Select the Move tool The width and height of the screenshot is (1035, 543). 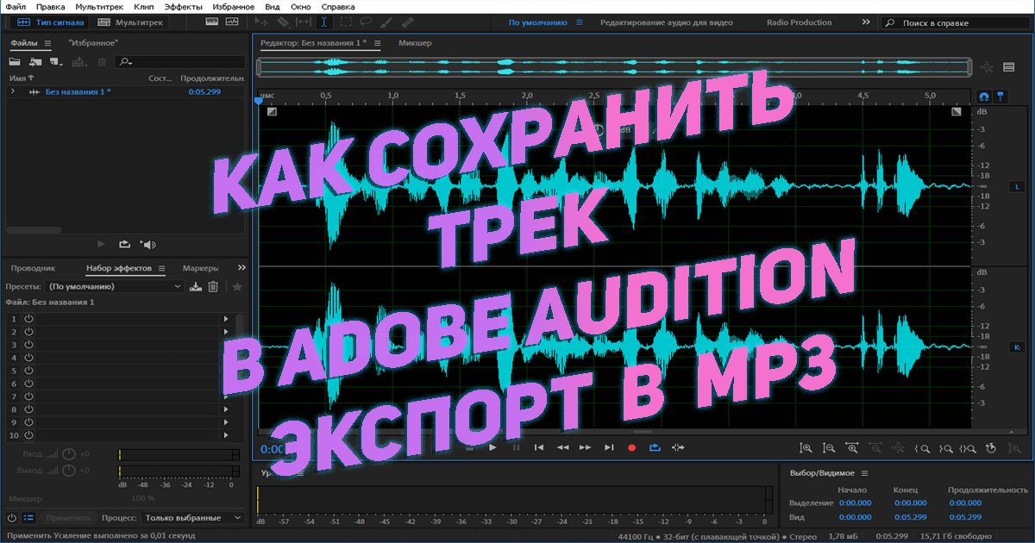[263, 22]
